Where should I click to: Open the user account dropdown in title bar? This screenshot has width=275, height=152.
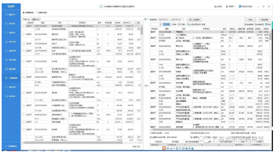tap(230, 7)
